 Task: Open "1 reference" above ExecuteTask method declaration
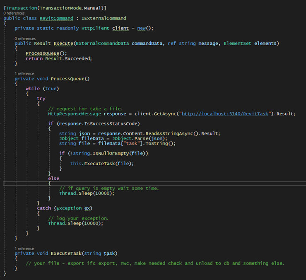tap(24, 248)
